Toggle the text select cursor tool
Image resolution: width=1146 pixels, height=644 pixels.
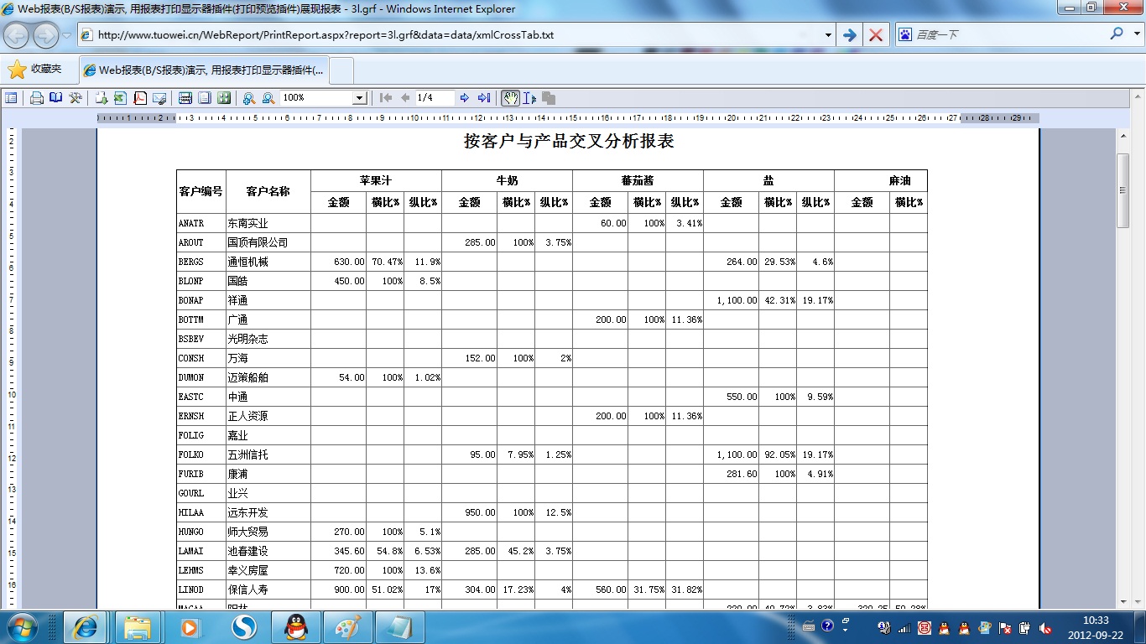[529, 98]
